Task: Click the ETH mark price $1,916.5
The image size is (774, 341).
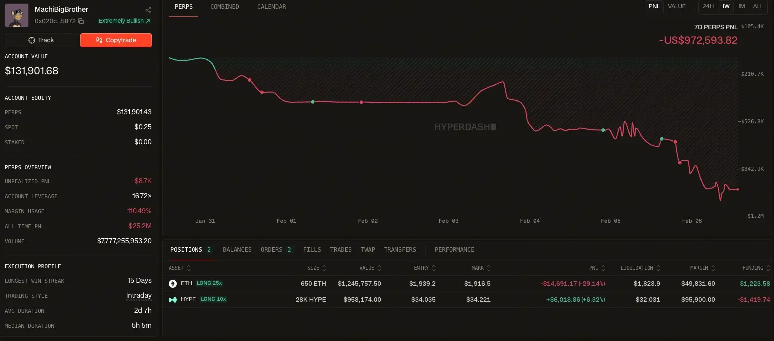Action: pos(477,284)
